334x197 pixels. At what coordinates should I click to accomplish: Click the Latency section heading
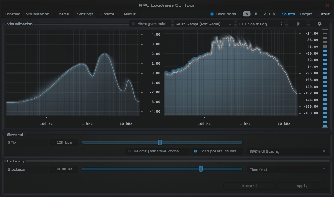[16, 161]
